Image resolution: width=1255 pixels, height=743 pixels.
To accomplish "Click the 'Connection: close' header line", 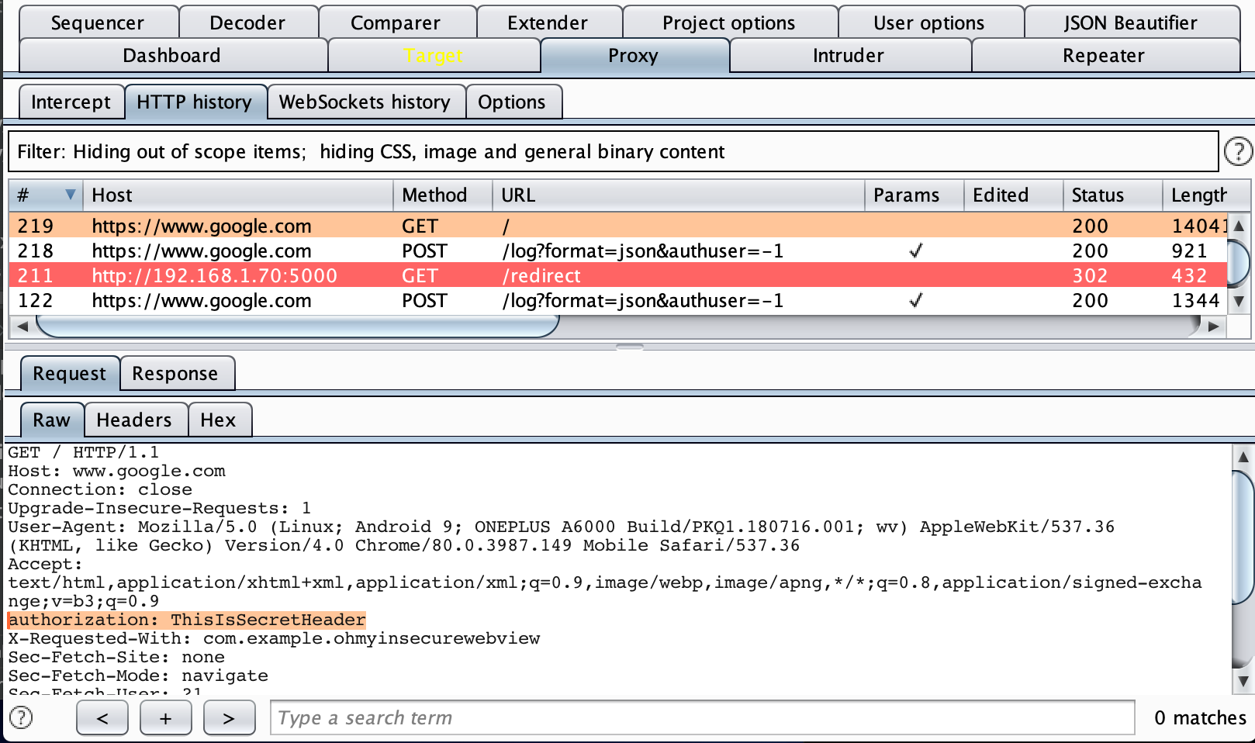I will (x=100, y=489).
